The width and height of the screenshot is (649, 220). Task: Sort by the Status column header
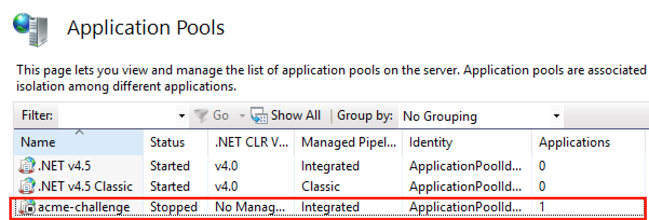pyautogui.click(x=177, y=142)
